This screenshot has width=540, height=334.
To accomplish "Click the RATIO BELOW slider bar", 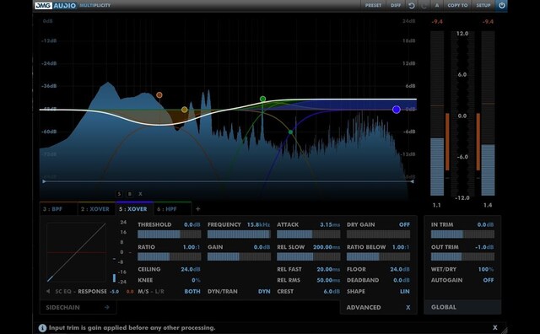I will point(378,256).
